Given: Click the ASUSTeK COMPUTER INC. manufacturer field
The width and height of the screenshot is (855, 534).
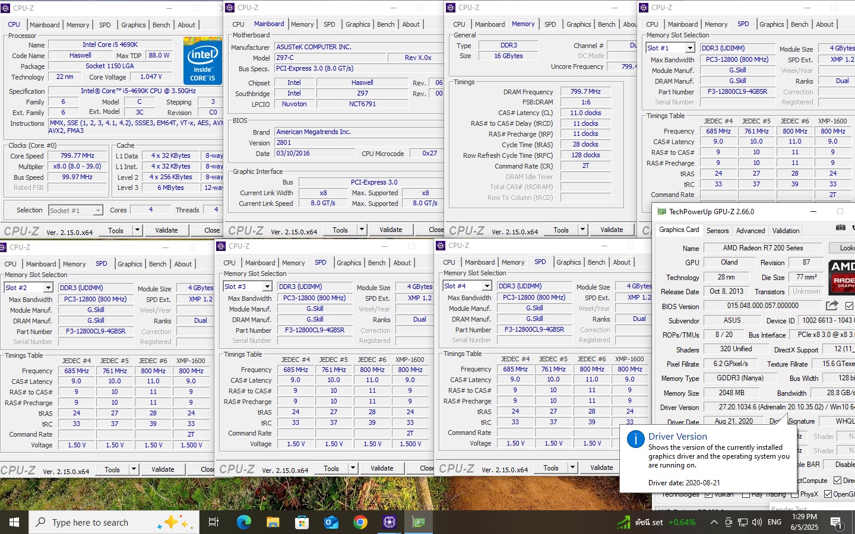Looking at the screenshot, I should 359,47.
